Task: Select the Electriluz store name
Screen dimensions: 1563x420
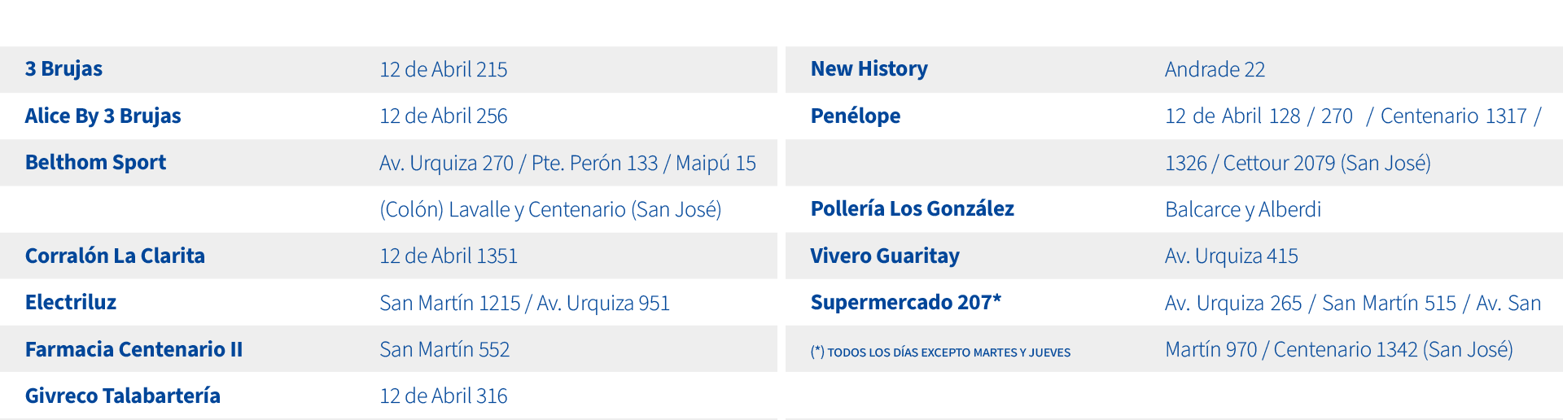Action: 71,303
